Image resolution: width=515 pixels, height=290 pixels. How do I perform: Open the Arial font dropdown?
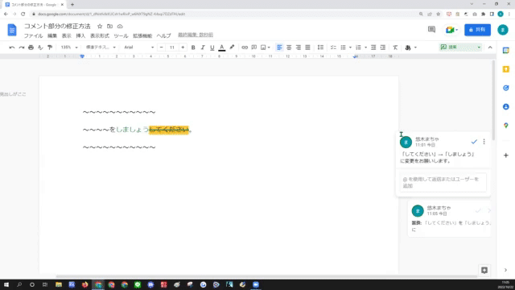(138, 48)
